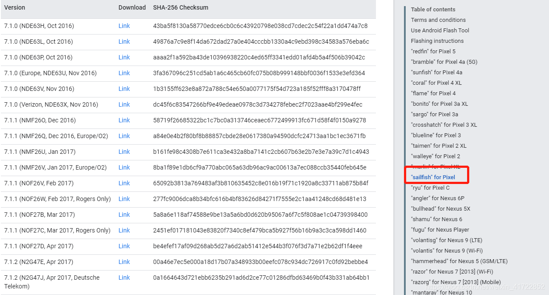
Task: Select checksum starting with 5a8a6e118af74588
Action: [260, 215]
